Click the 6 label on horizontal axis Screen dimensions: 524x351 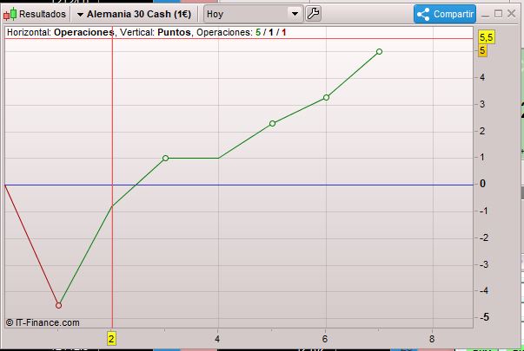click(x=325, y=339)
